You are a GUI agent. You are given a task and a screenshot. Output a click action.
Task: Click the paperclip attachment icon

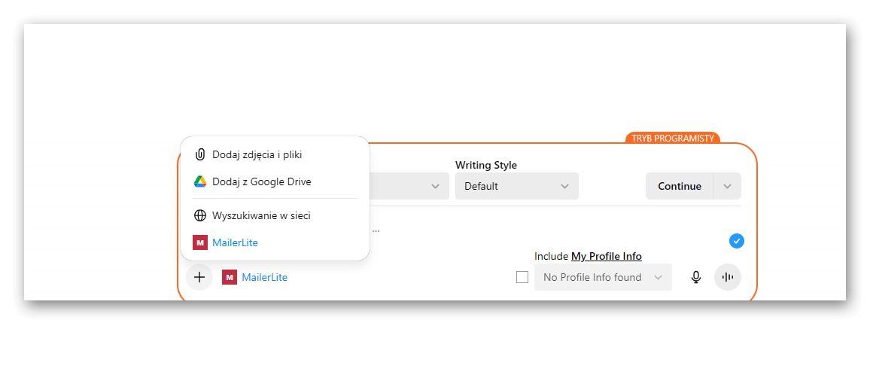tap(200, 154)
